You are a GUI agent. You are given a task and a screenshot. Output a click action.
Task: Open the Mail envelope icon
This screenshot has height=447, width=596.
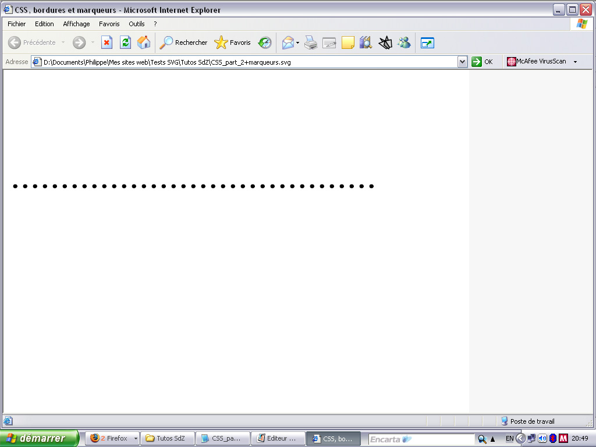[x=288, y=42]
